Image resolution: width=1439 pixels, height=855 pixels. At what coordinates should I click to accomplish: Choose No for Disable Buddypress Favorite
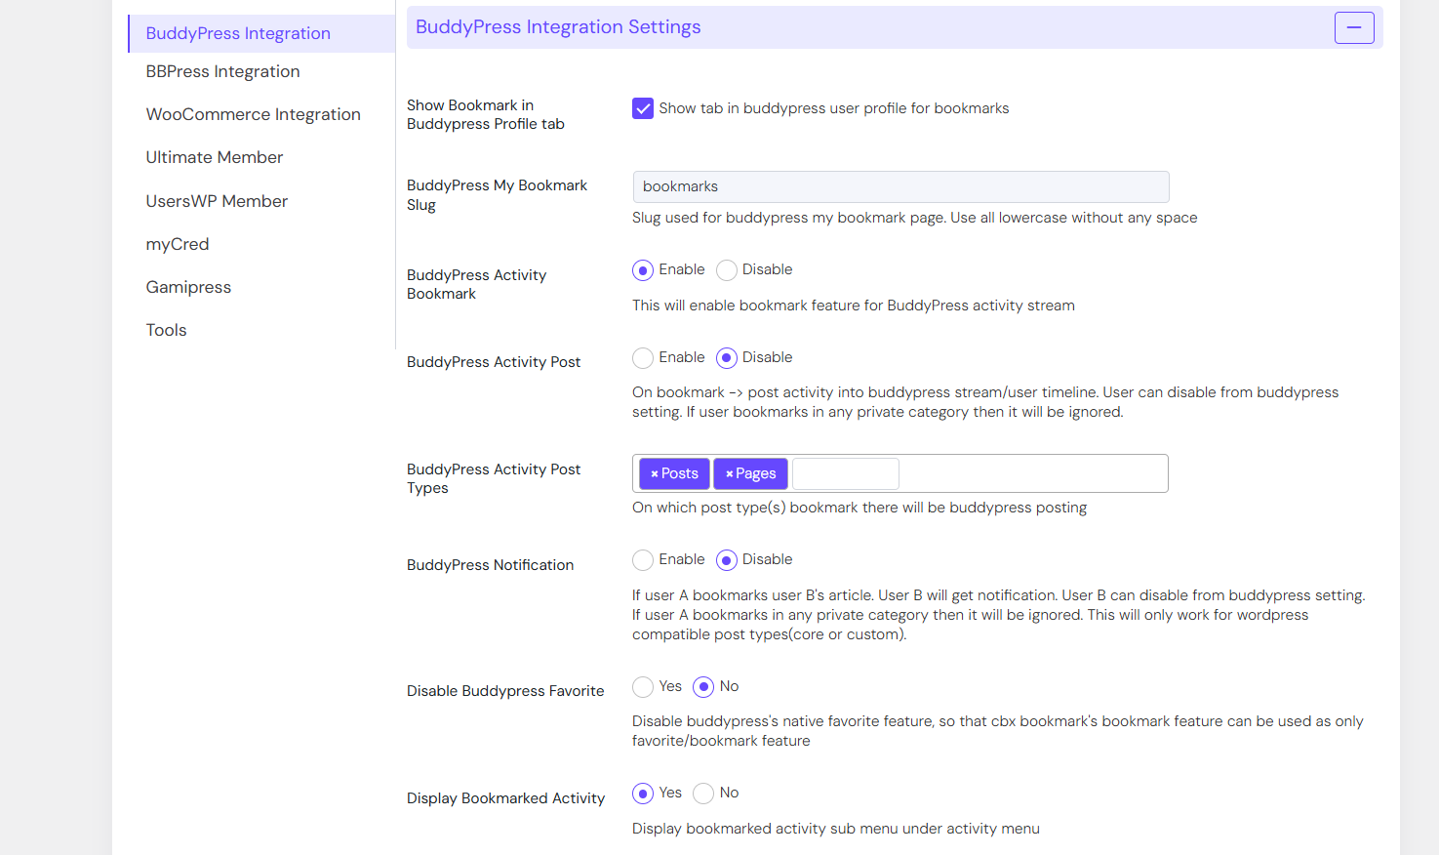point(703,687)
